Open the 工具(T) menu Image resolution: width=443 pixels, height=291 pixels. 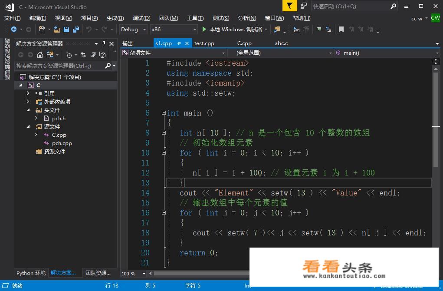point(195,18)
